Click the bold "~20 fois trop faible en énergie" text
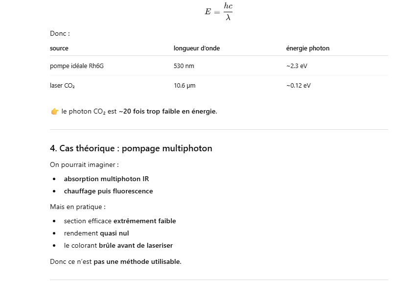Screen dimensions: 416x281 [167, 112]
